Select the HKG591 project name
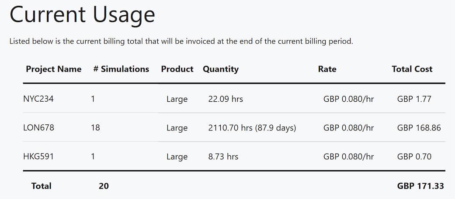 tap(38, 157)
